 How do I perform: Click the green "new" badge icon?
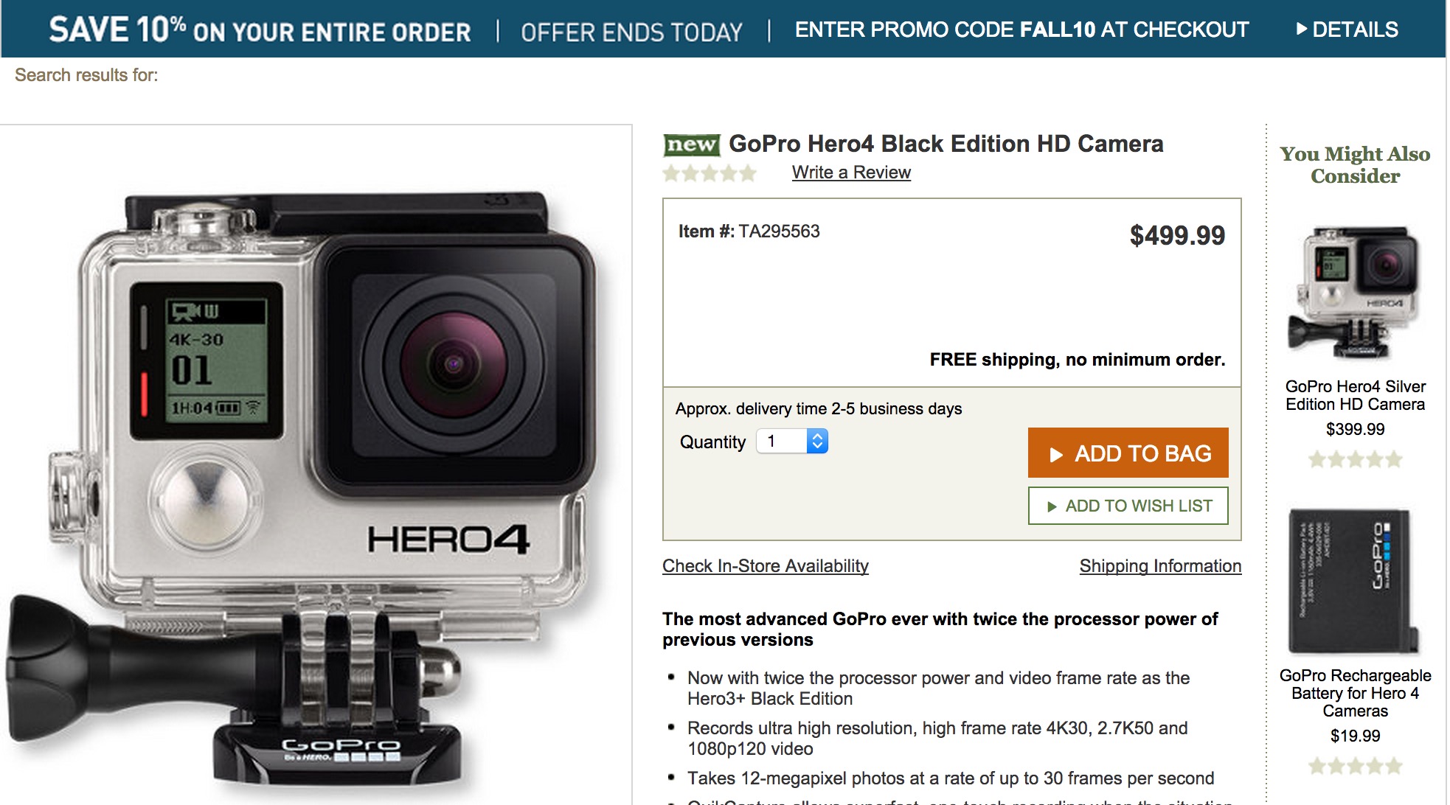pyautogui.click(x=691, y=144)
